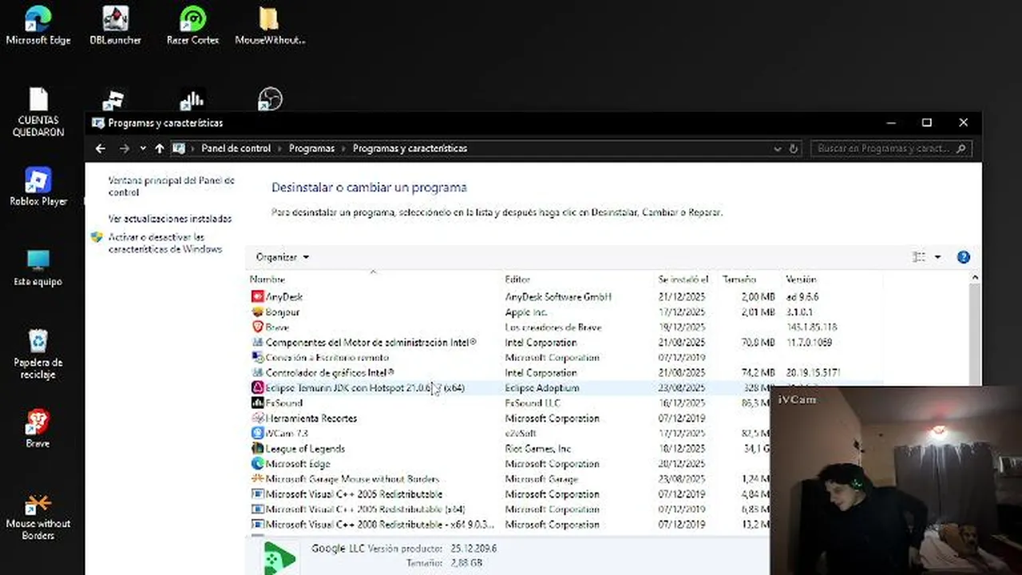Select the Brave program icon in the list
Screen dimensions: 1022x575
257,327
